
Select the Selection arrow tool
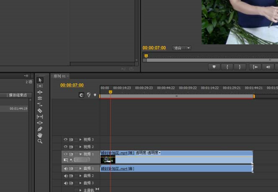point(40,80)
